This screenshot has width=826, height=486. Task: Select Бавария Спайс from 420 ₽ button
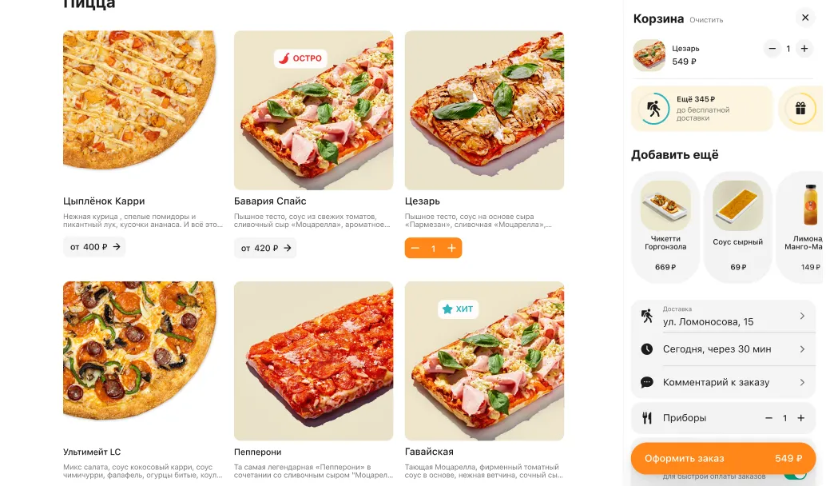tap(265, 248)
